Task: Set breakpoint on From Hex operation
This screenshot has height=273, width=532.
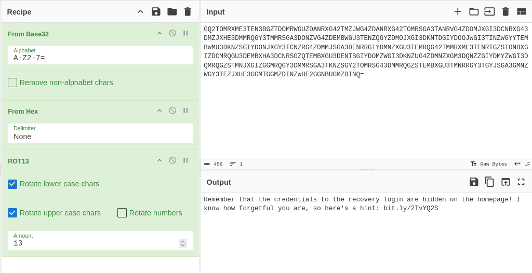Action: [x=185, y=111]
